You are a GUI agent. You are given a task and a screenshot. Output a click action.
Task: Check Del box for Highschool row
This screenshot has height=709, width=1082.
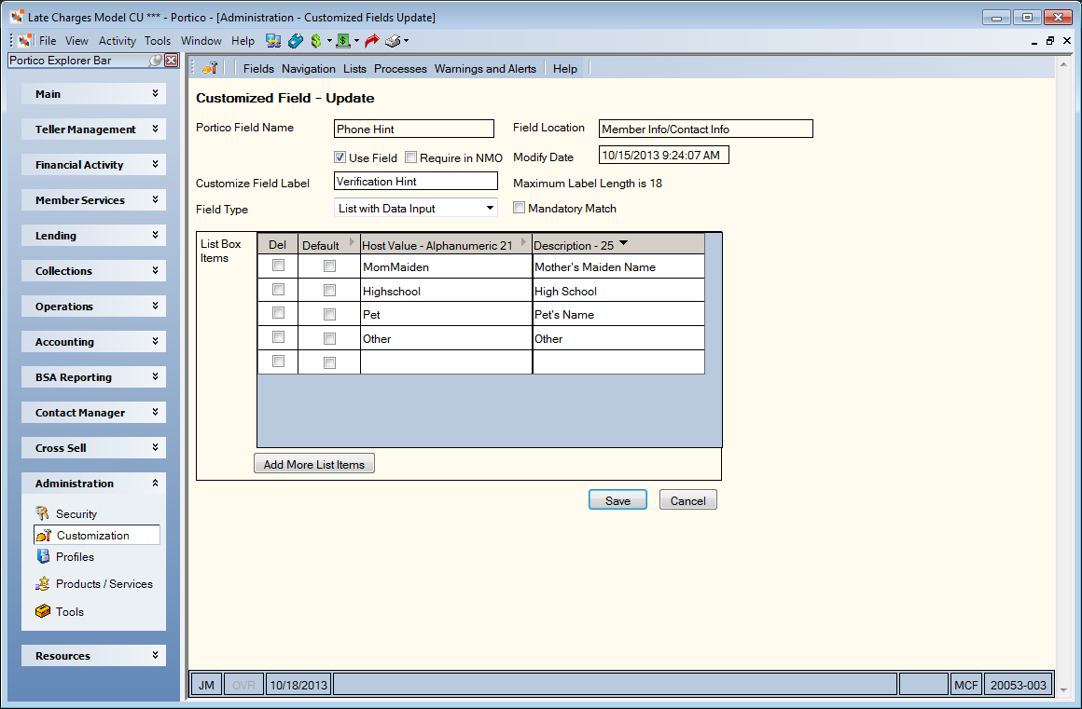coord(278,290)
